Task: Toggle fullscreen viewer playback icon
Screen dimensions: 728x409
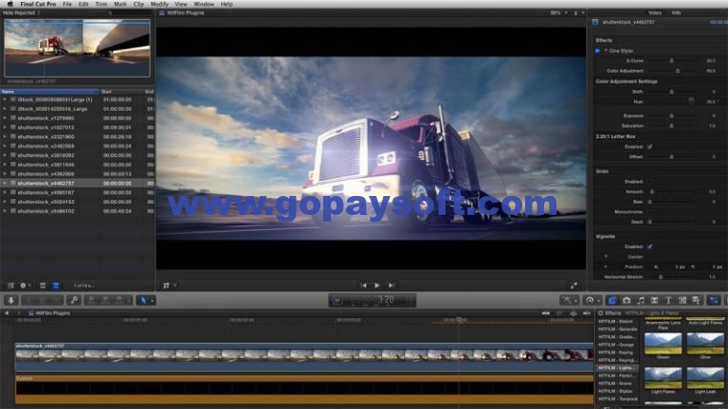Action: (x=573, y=286)
